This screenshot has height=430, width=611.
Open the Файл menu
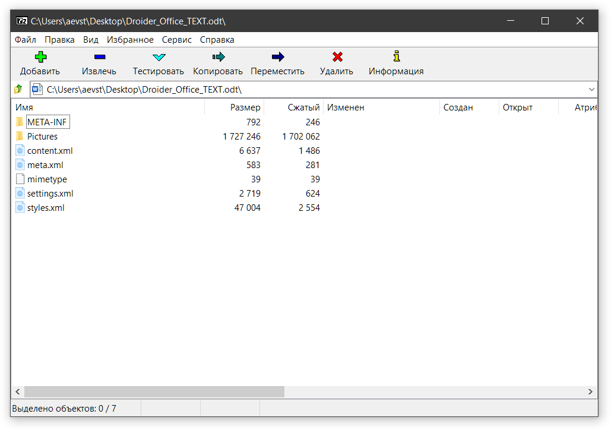point(26,40)
